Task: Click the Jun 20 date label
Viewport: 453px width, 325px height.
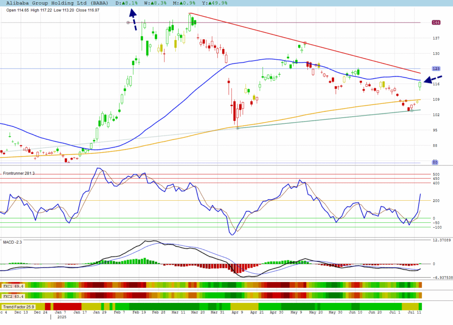Action: [375, 312]
